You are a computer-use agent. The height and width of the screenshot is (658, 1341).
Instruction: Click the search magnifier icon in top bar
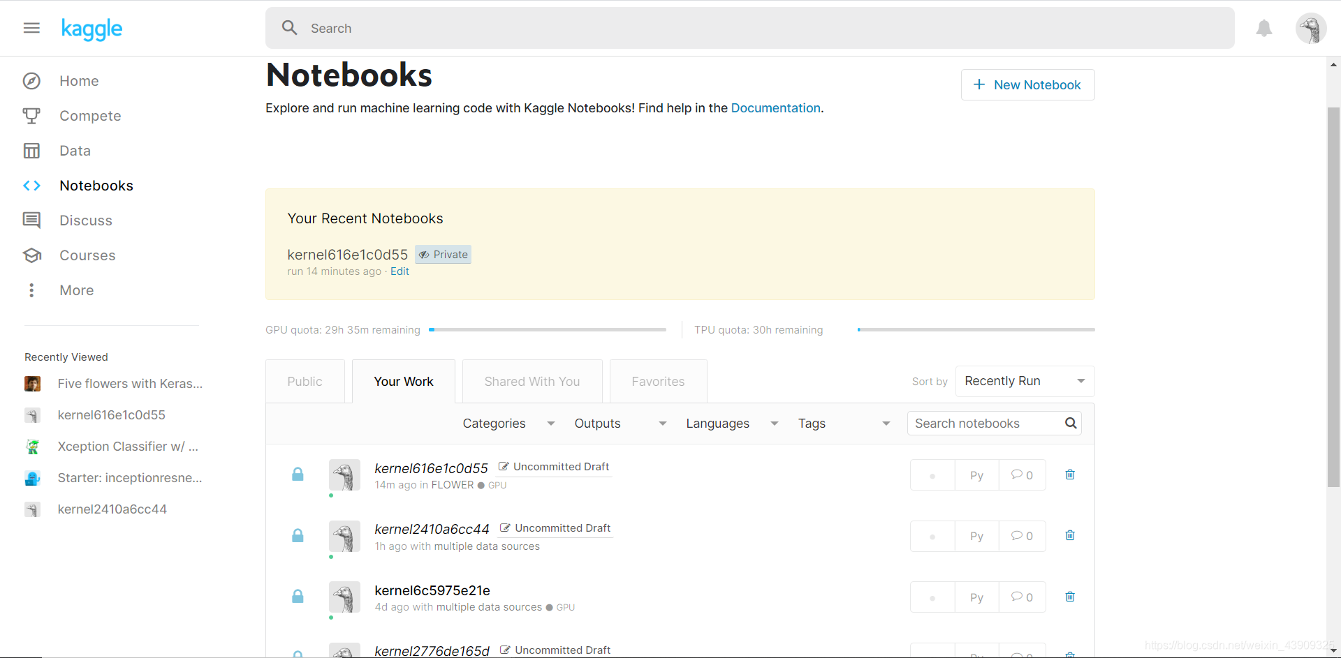coord(289,28)
